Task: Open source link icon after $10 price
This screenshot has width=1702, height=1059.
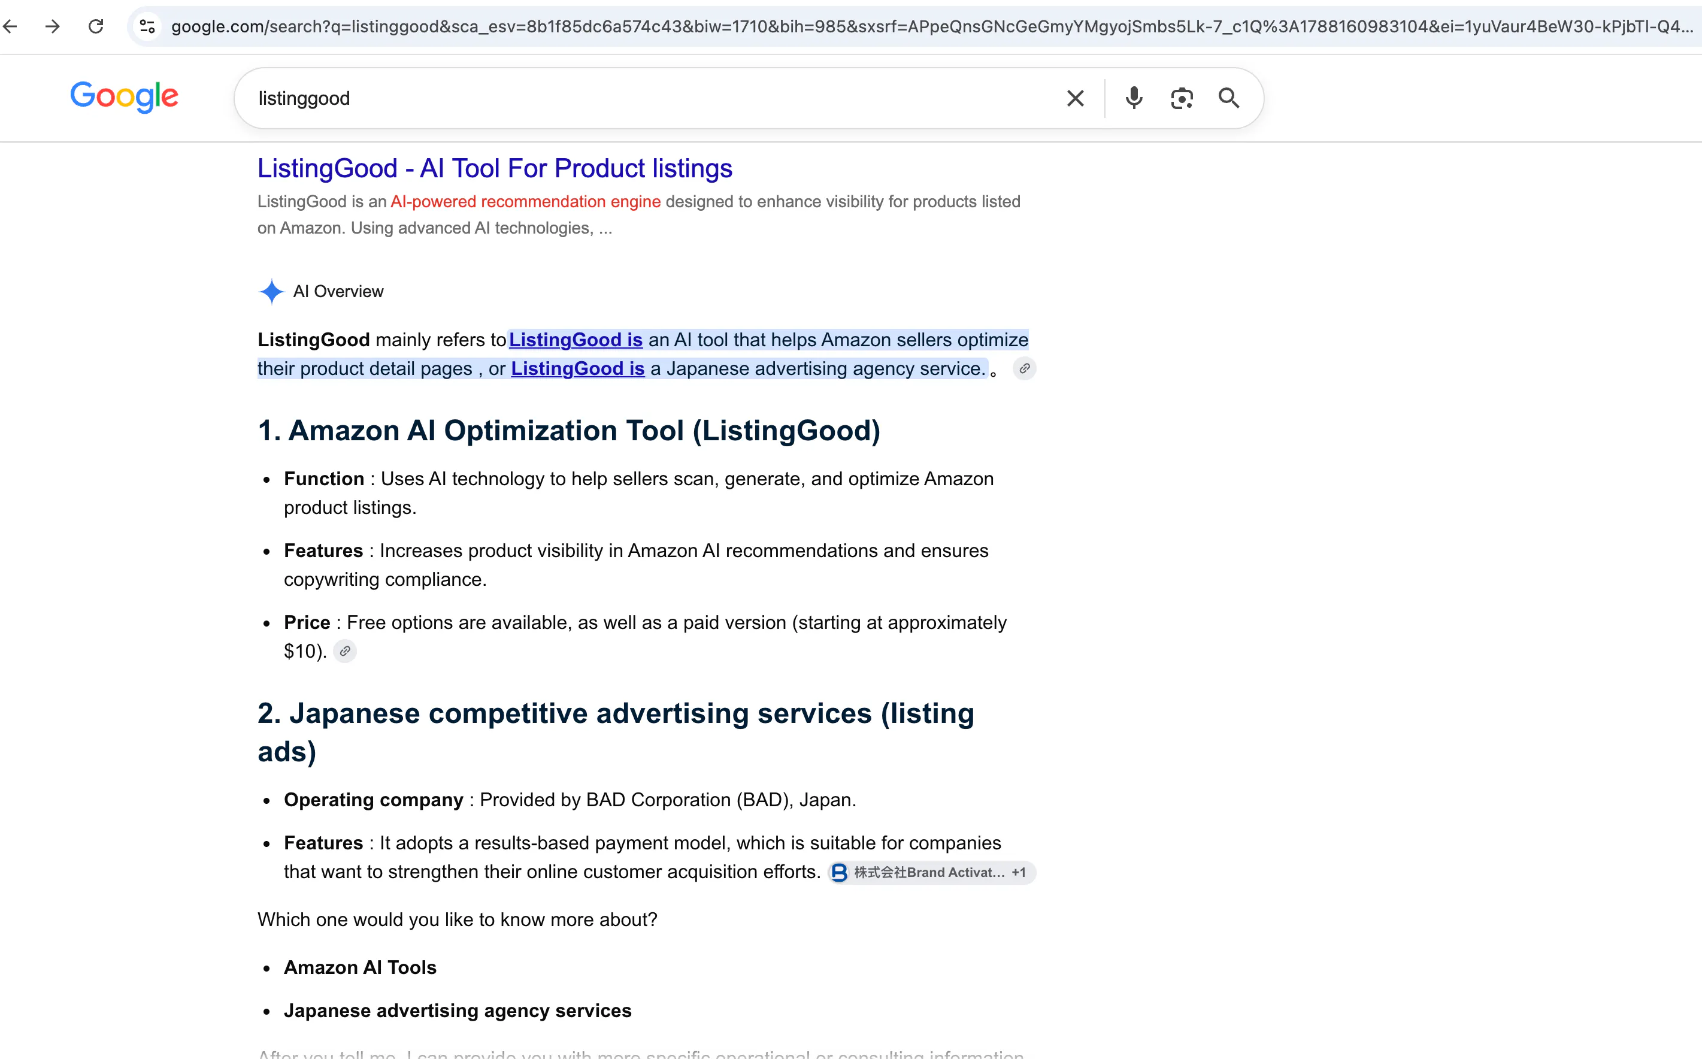Action: (344, 651)
